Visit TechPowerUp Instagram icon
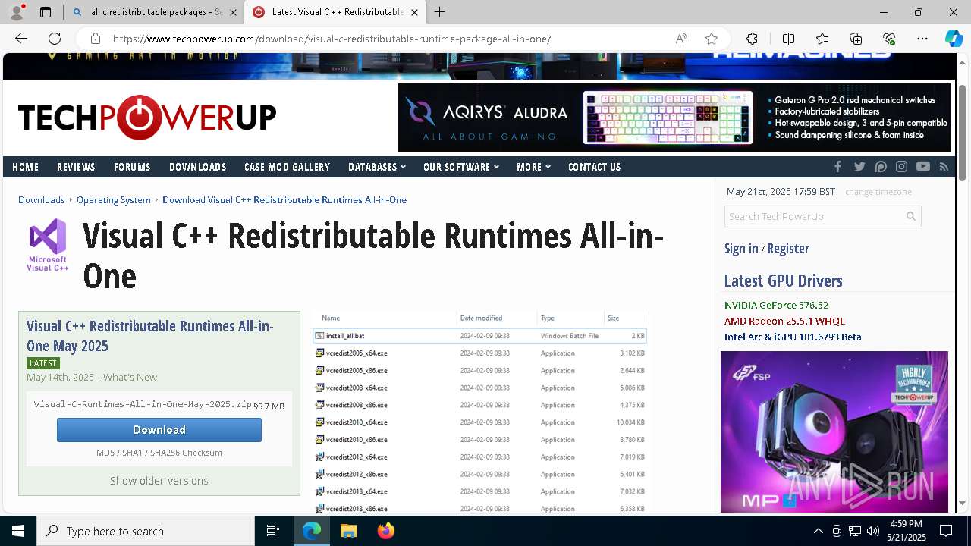 pyautogui.click(x=901, y=167)
